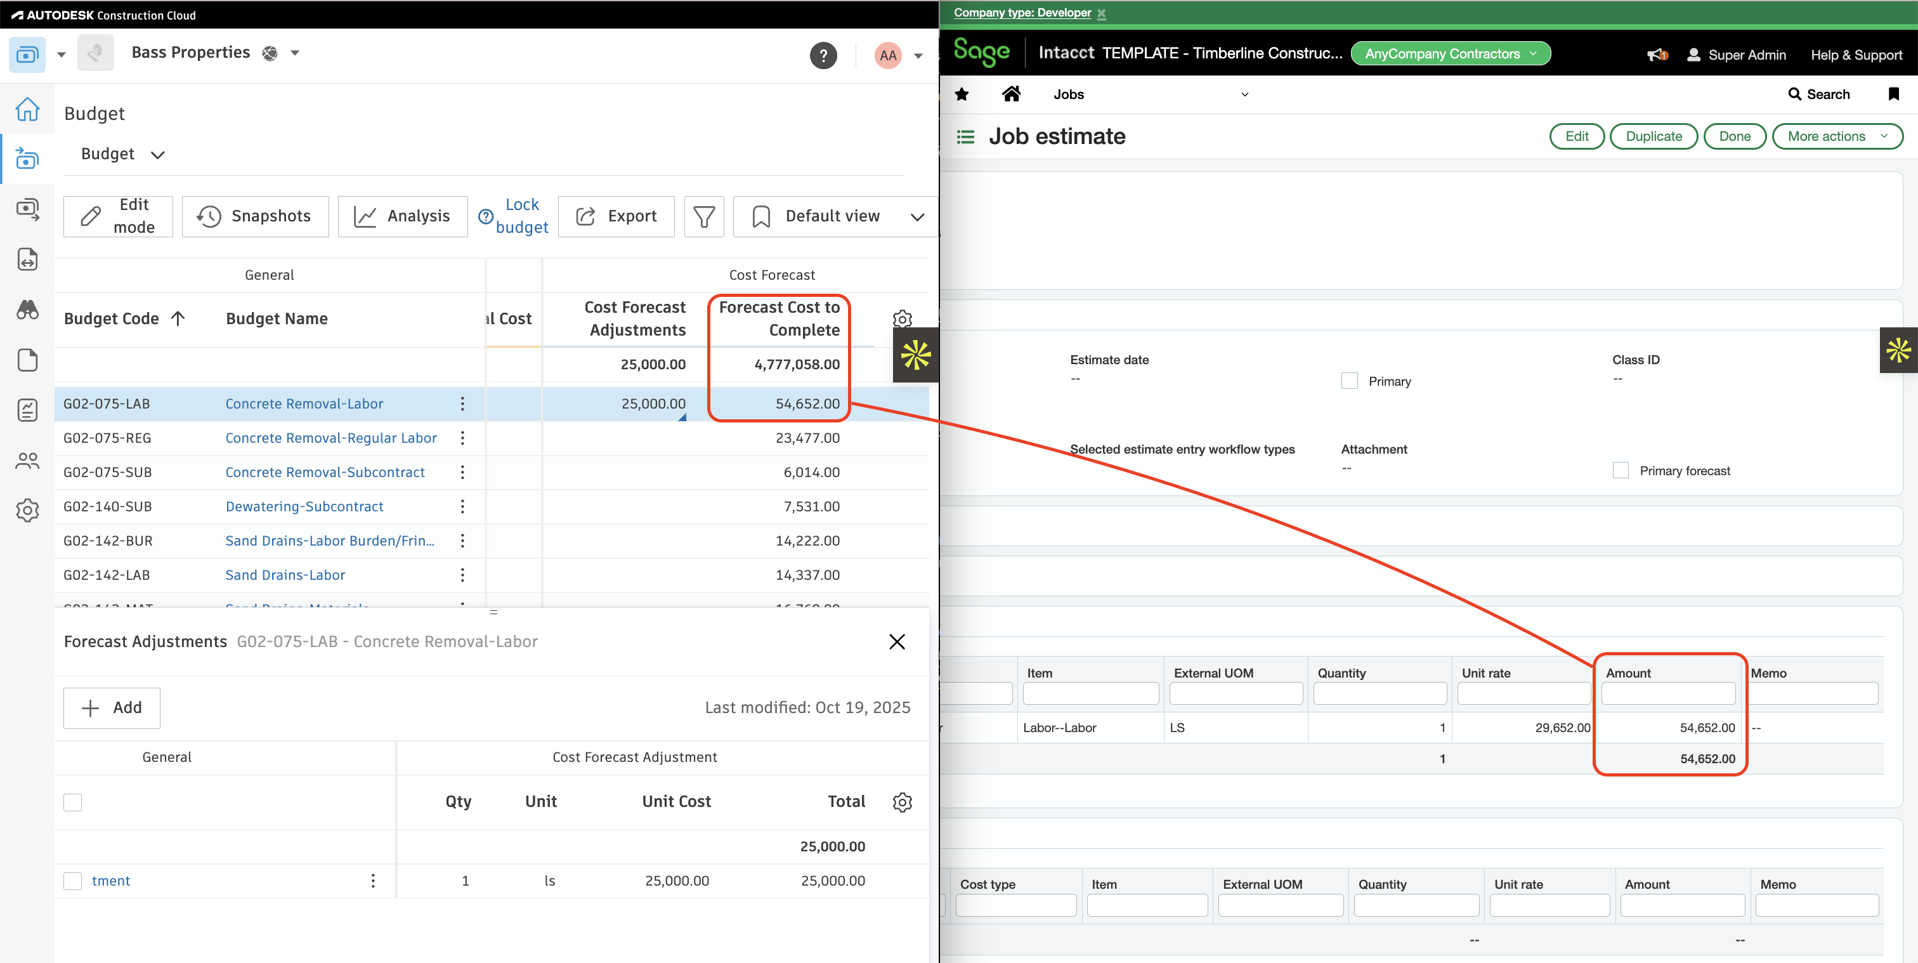Open the bookmark icon in Sage top bar
The height and width of the screenshot is (963, 1918).
coord(1894,94)
